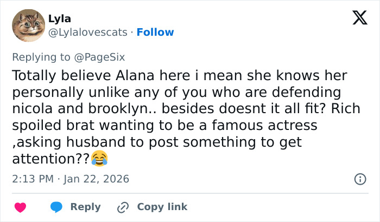Image resolution: width=380 pixels, height=222 pixels.
Task: Click the crying-laughing emoji in the tweet
Action: pos(100,158)
